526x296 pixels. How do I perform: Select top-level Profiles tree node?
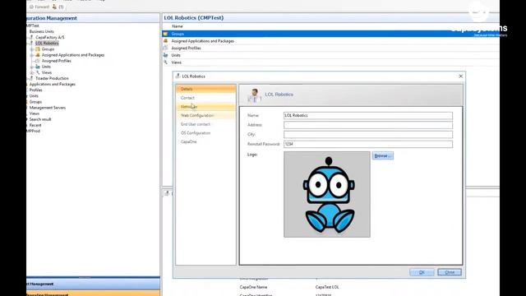[x=36, y=90]
